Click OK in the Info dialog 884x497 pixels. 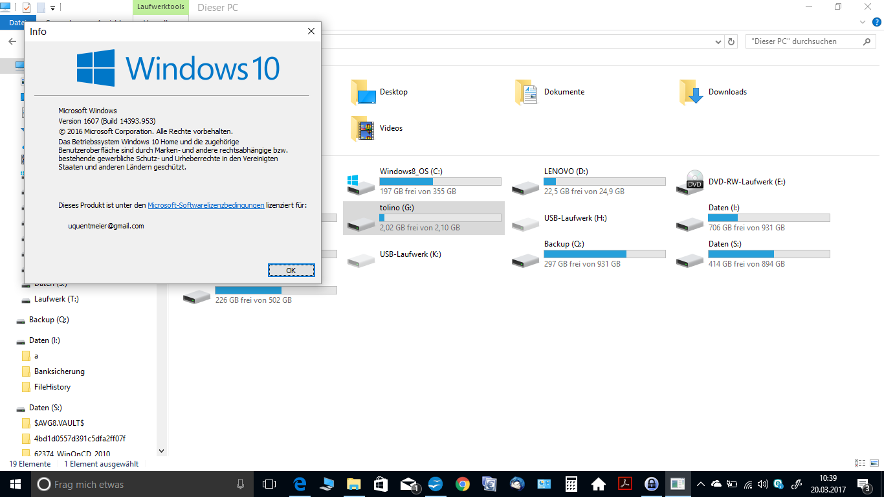click(291, 271)
